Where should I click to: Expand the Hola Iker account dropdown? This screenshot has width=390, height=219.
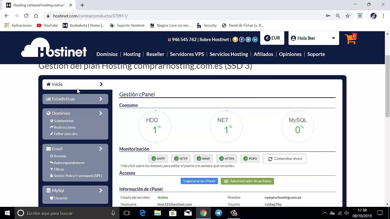coord(314,38)
